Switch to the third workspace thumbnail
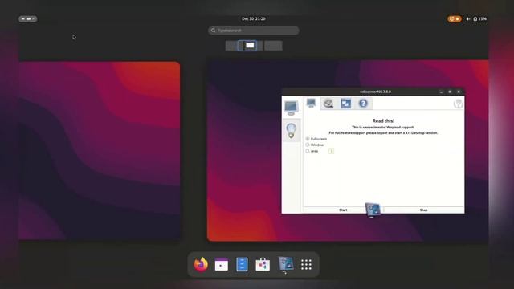Screen dimensions: 514x289 (x=273, y=46)
